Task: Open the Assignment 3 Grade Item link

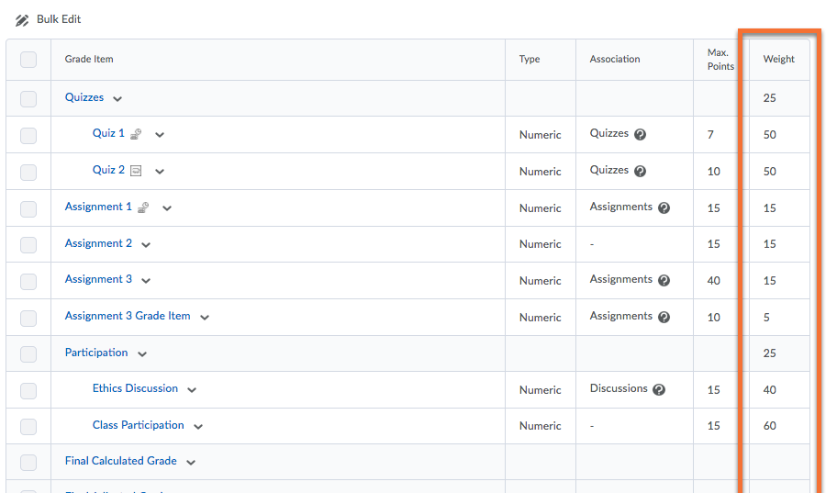Action: pyautogui.click(x=128, y=316)
